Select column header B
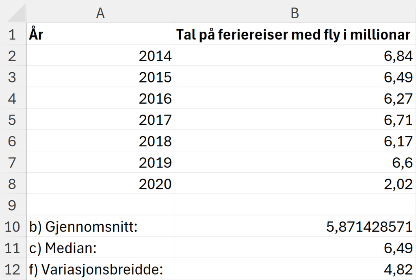The image size is (416, 280). point(295,13)
